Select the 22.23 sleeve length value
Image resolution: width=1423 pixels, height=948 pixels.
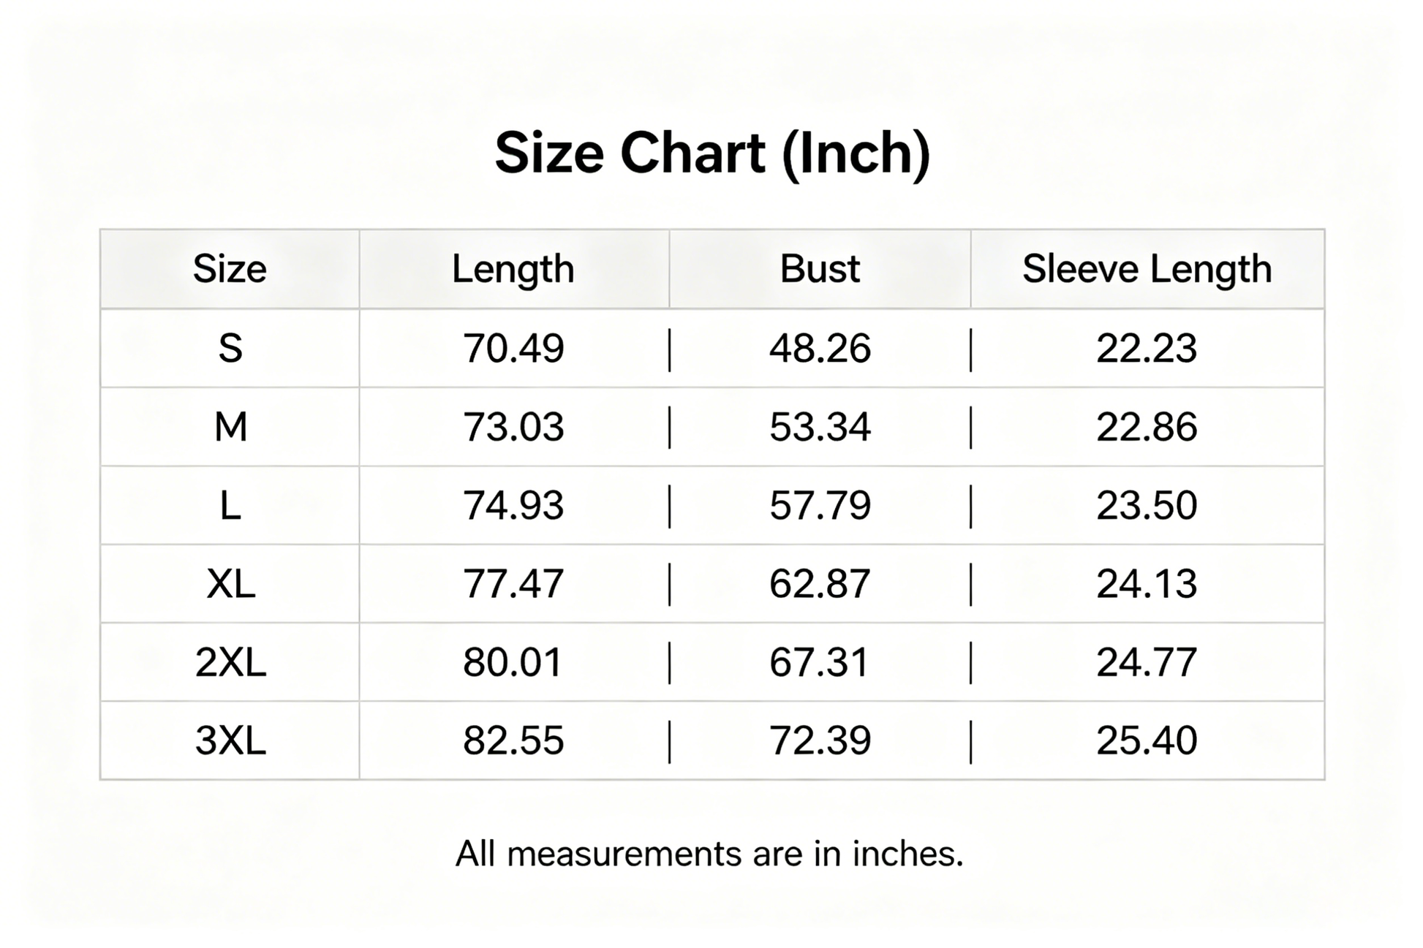tap(1147, 348)
